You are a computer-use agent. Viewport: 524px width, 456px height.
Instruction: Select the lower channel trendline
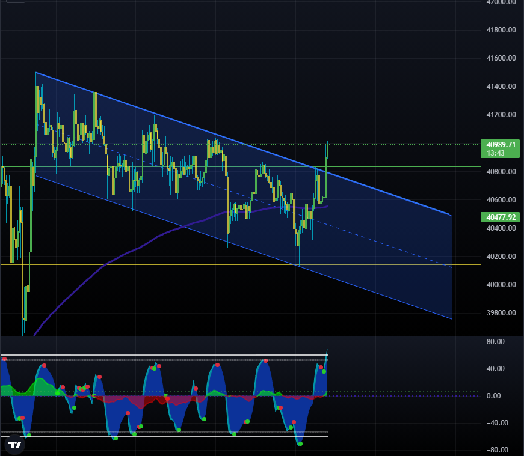pos(244,248)
